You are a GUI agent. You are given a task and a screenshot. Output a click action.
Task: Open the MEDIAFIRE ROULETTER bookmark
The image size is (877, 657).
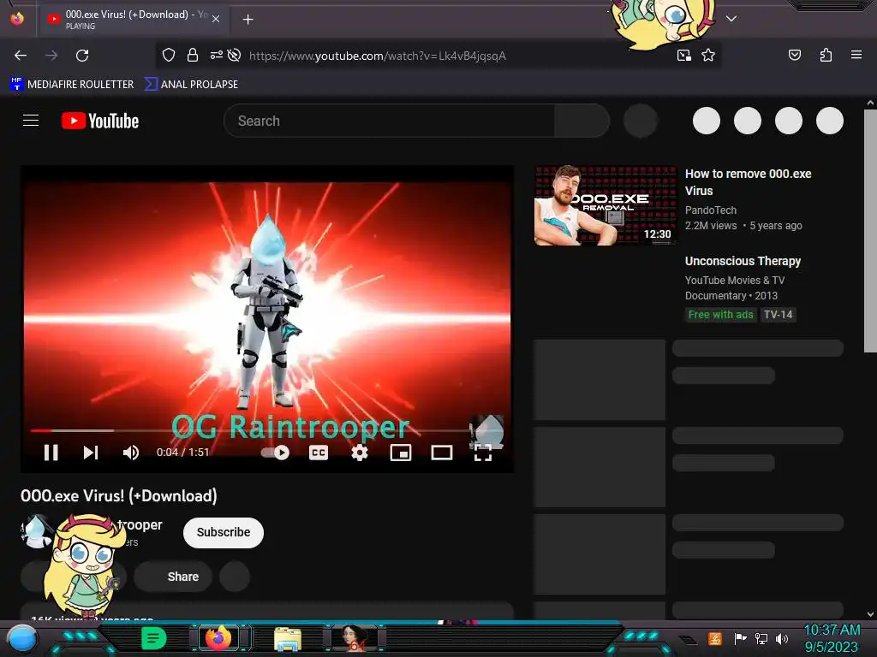pyautogui.click(x=72, y=85)
